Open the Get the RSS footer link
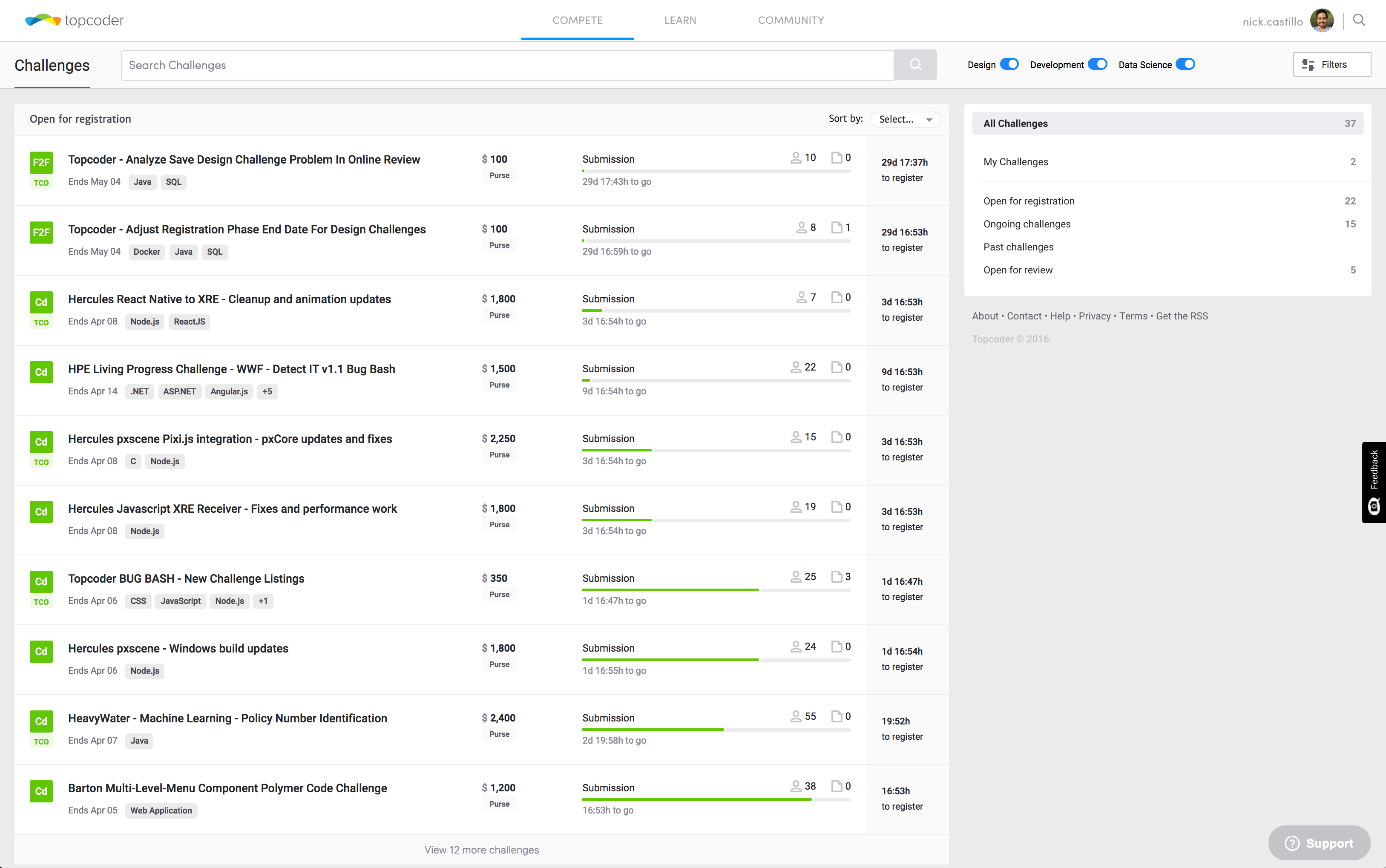The image size is (1386, 868). pyautogui.click(x=1182, y=316)
